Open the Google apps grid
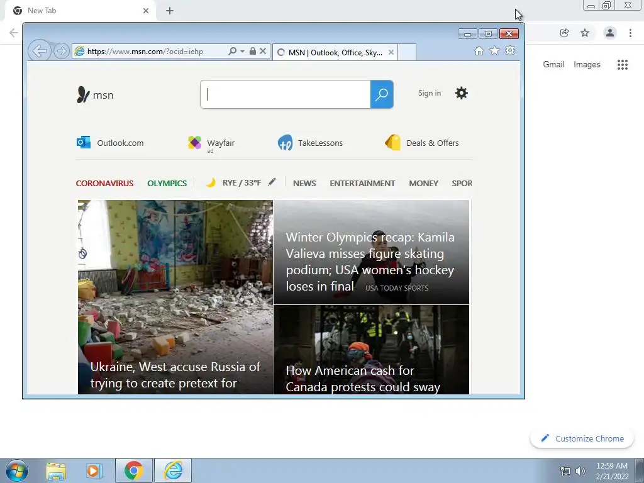Image resolution: width=644 pixels, height=483 pixels. tap(623, 65)
